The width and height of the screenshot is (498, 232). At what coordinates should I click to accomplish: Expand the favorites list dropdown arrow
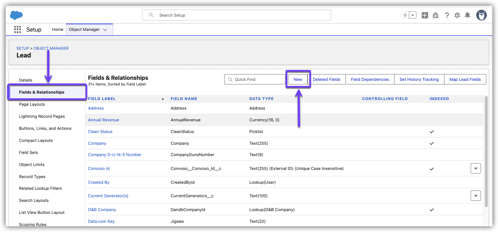tap(413, 15)
